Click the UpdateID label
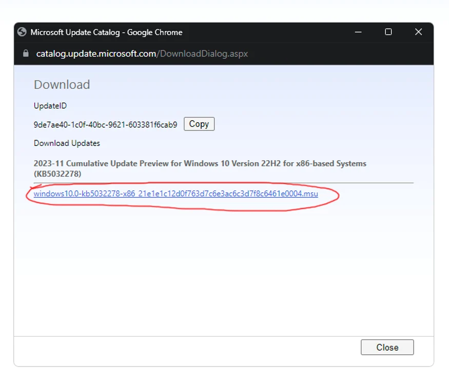 pyautogui.click(x=50, y=106)
